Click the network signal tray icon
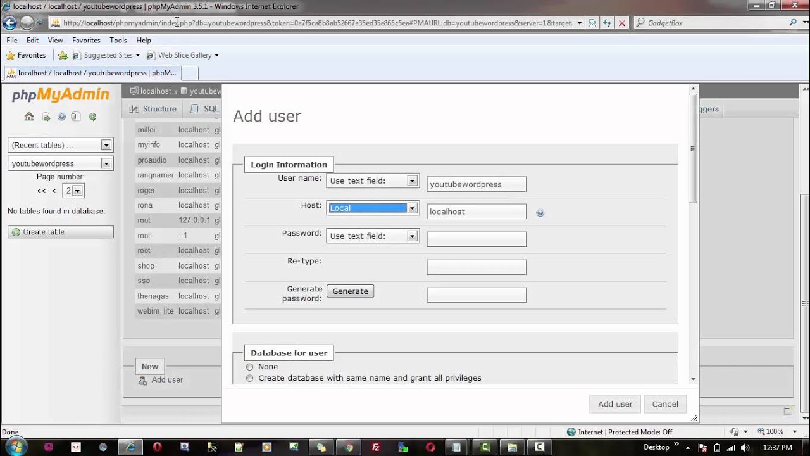The image size is (810, 456). click(731, 448)
